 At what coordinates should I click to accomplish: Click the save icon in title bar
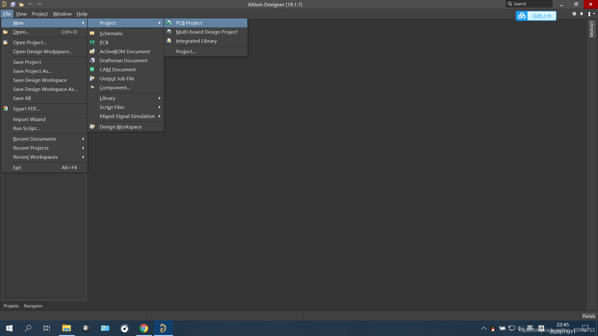click(13, 4)
